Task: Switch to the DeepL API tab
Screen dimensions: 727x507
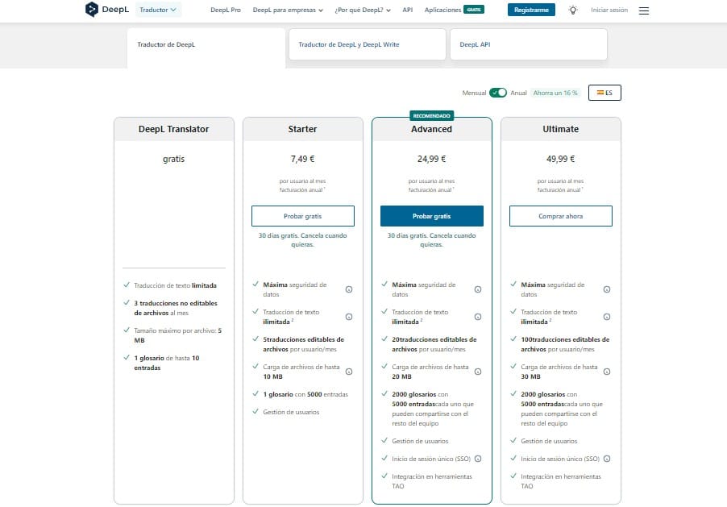Action: click(x=529, y=44)
